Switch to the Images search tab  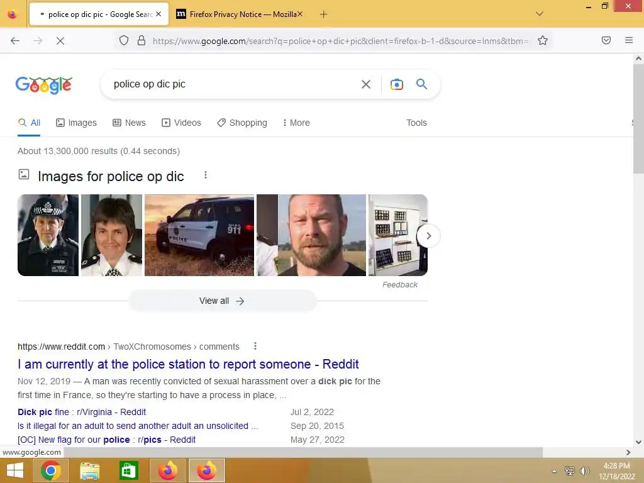tap(76, 123)
